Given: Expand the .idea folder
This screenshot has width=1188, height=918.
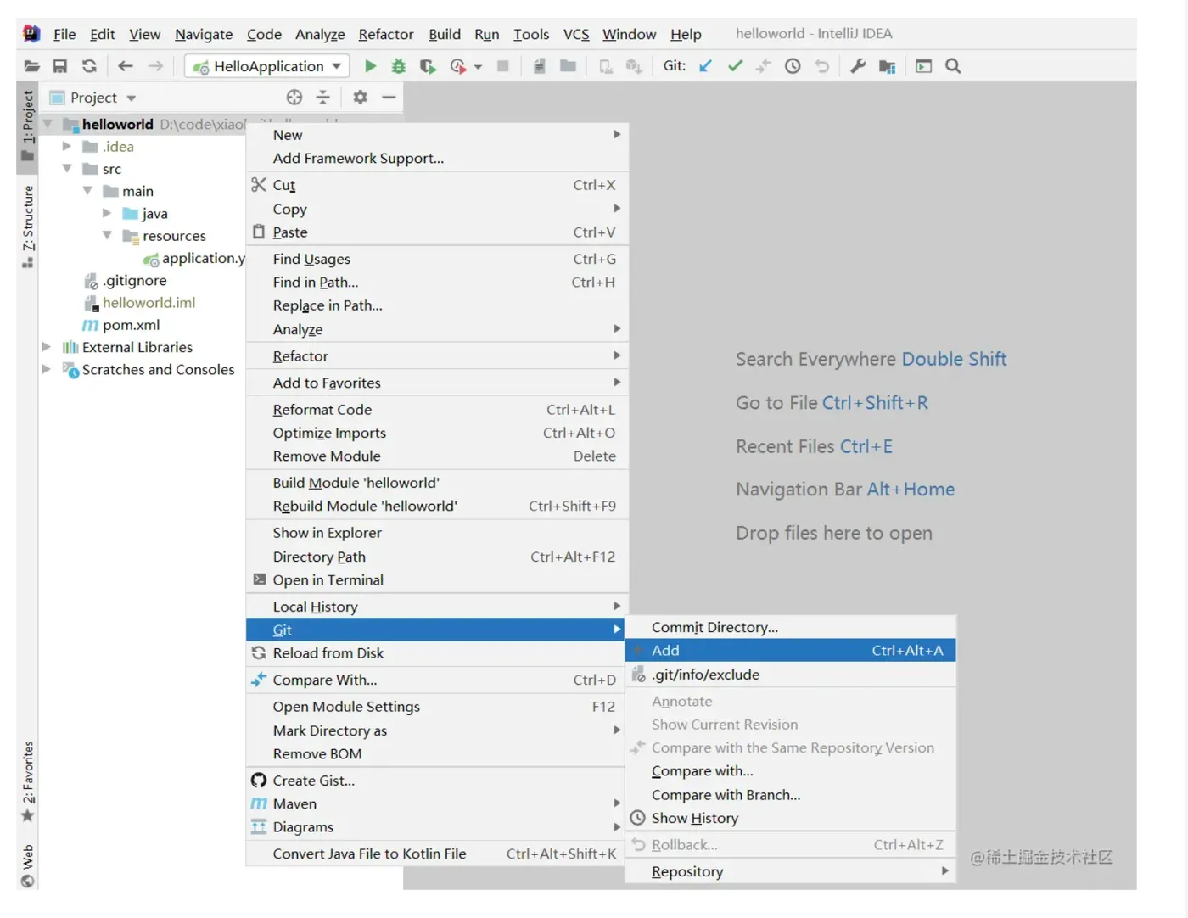Looking at the screenshot, I should pos(66,147).
